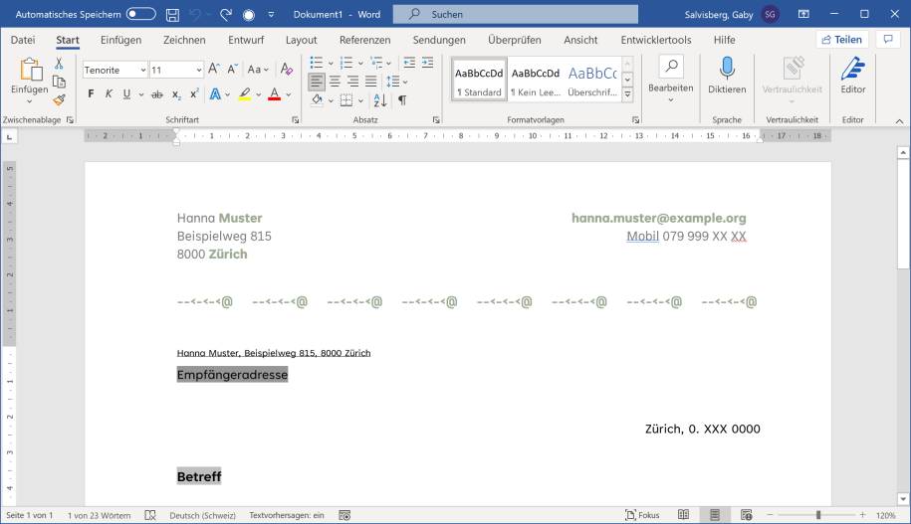Open the Bearbeiten dropdown

click(x=670, y=81)
